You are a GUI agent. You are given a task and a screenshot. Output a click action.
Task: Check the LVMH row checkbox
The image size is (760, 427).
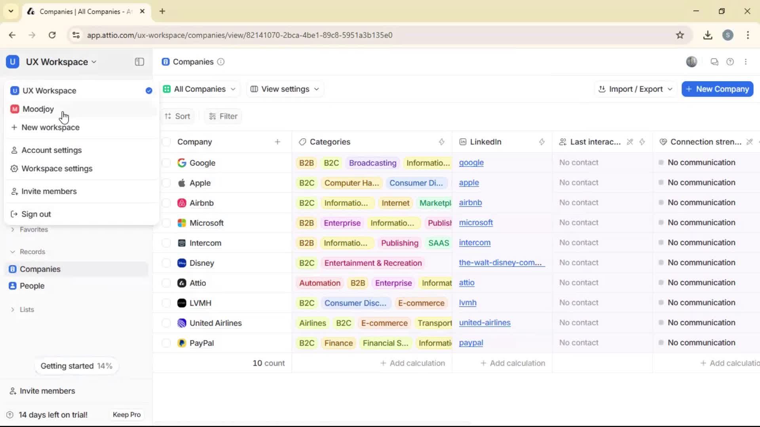click(166, 303)
